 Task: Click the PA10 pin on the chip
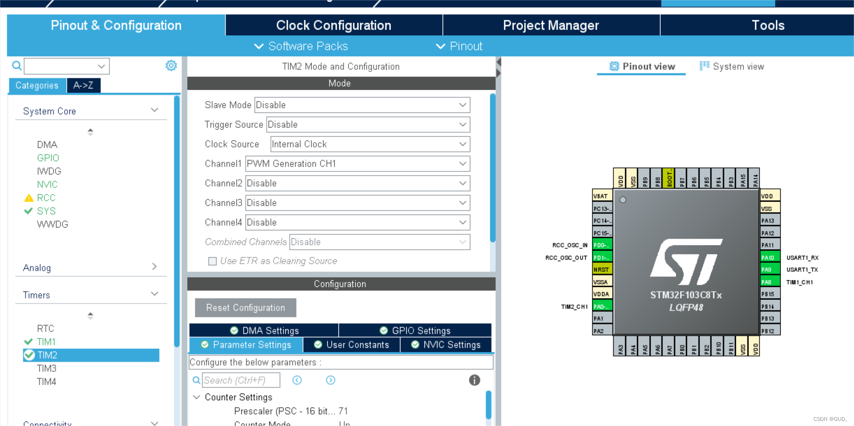[770, 257]
